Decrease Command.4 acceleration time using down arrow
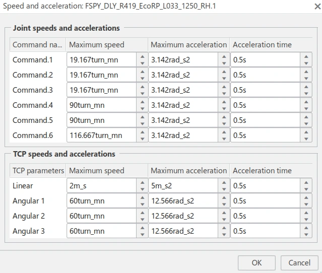This screenshot has height=273, width=322. coord(306,108)
